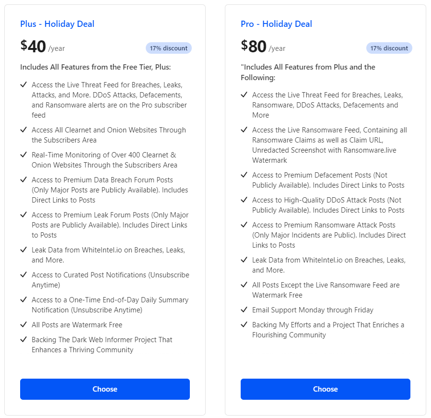The image size is (431, 418).
Task: Click the $80 /year price on Pro
Action: point(263,47)
